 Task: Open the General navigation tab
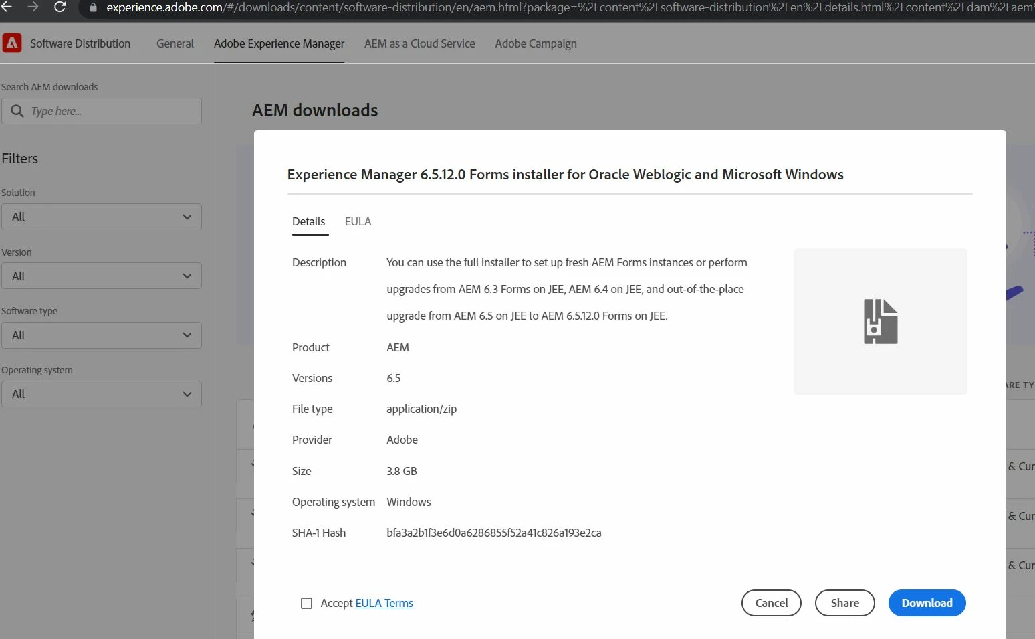point(175,43)
